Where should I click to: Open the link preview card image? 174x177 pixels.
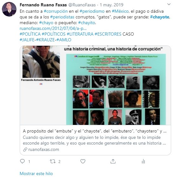tap(95, 85)
